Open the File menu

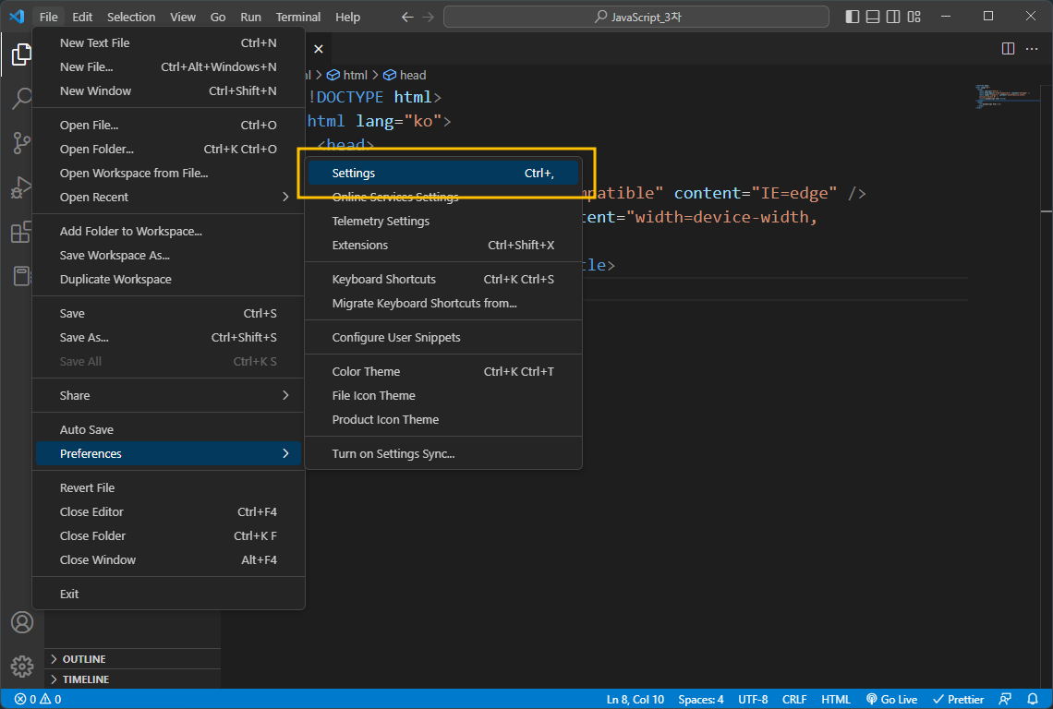pyautogui.click(x=48, y=17)
